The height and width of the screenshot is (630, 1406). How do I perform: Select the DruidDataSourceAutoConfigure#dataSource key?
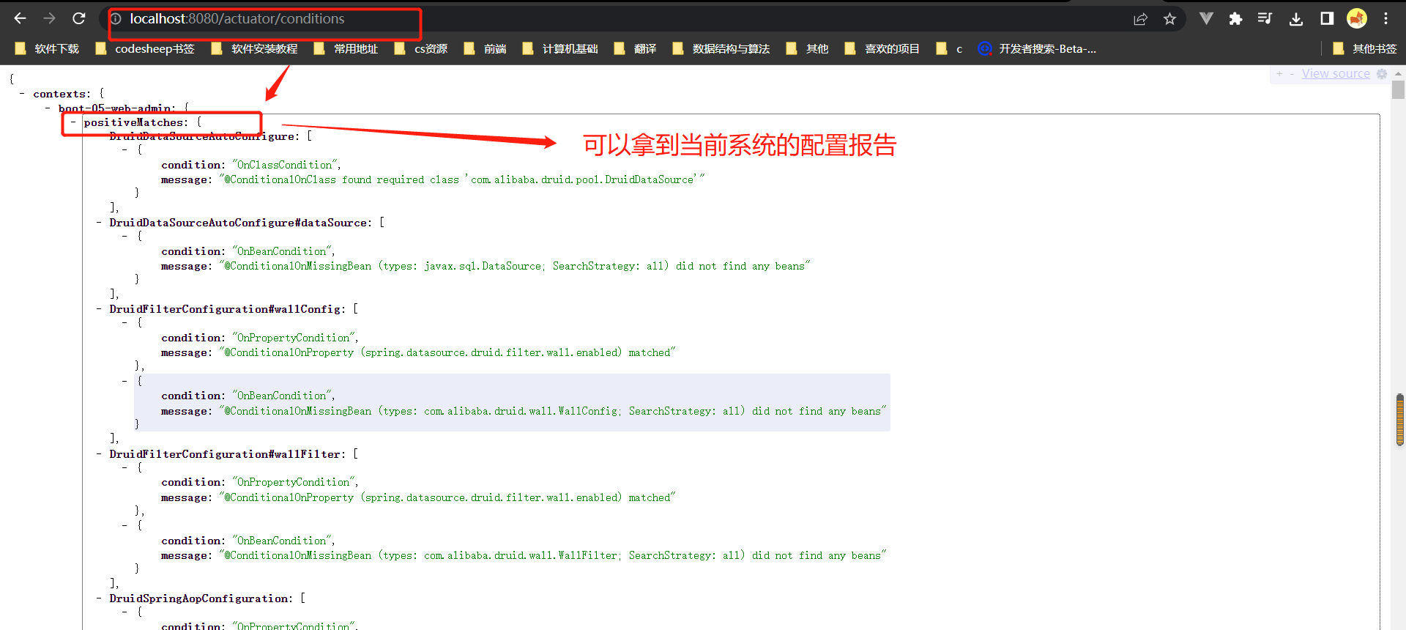click(x=238, y=223)
